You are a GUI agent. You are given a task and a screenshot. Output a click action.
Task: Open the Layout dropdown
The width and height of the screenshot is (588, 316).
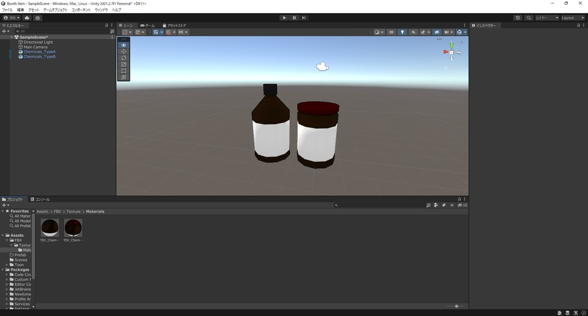pyautogui.click(x=572, y=18)
